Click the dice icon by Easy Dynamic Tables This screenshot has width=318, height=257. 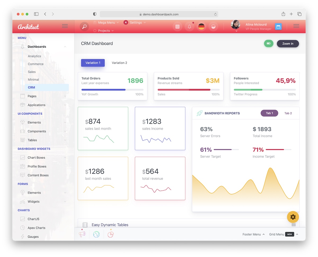(85, 225)
